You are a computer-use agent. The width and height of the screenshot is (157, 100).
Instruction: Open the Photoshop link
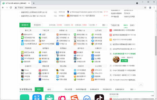(x=45, y=79)
